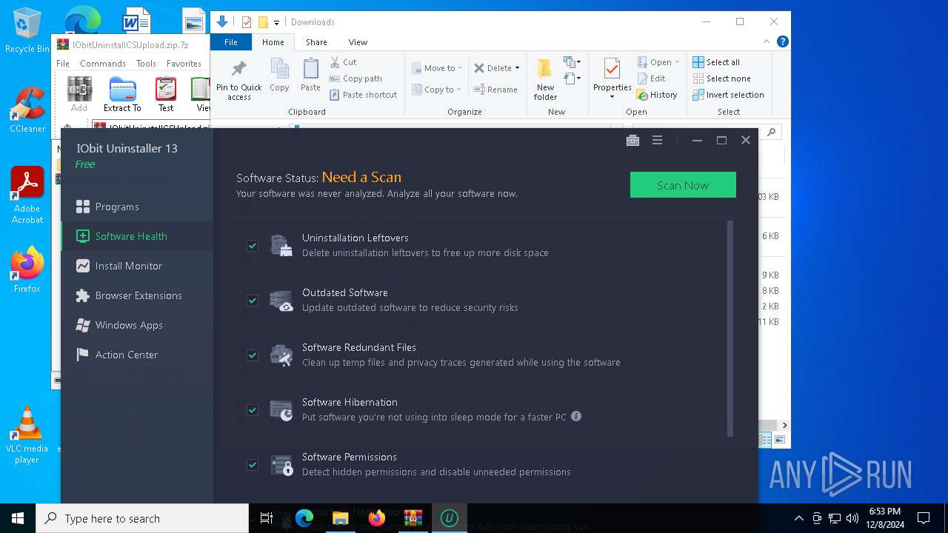Click Paste in Explorer ribbon
Image resolution: width=948 pixels, height=533 pixels.
[x=310, y=76]
